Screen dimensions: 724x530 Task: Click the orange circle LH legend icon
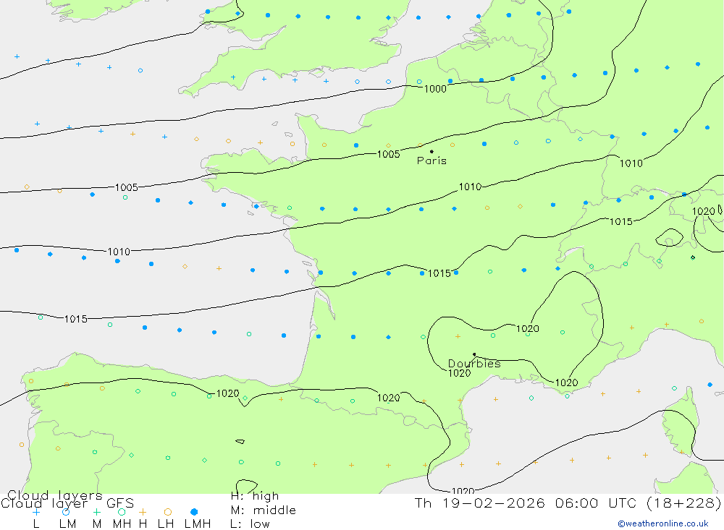(x=168, y=512)
